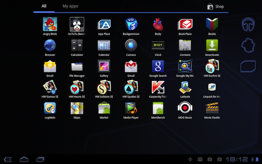Select the puzzle-shaped outline on right
The width and height of the screenshot is (262, 164).
tap(248, 45)
